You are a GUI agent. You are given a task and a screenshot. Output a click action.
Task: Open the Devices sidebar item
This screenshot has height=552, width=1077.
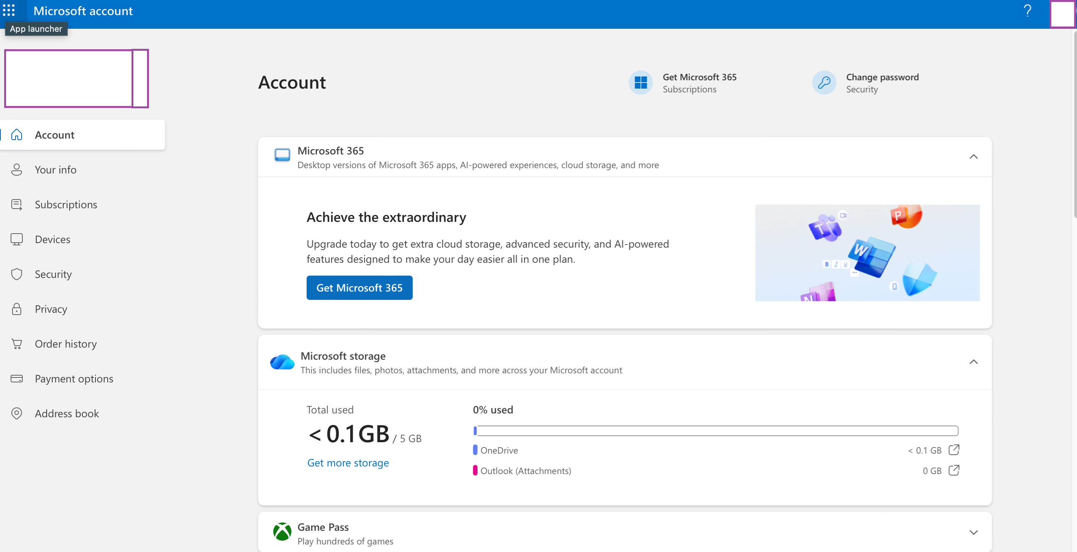(83, 239)
